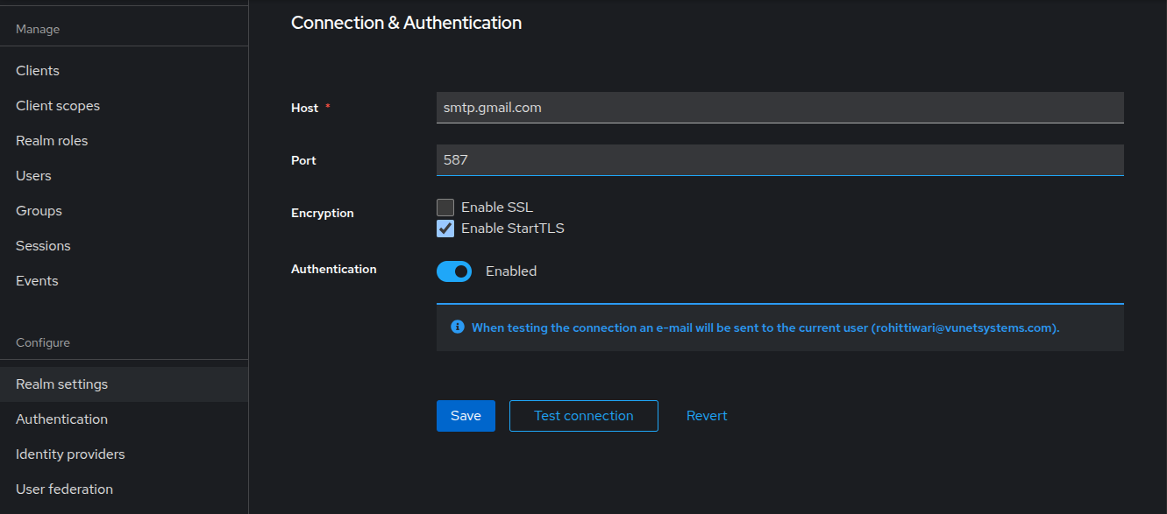Go to Client scopes page

pyautogui.click(x=58, y=106)
